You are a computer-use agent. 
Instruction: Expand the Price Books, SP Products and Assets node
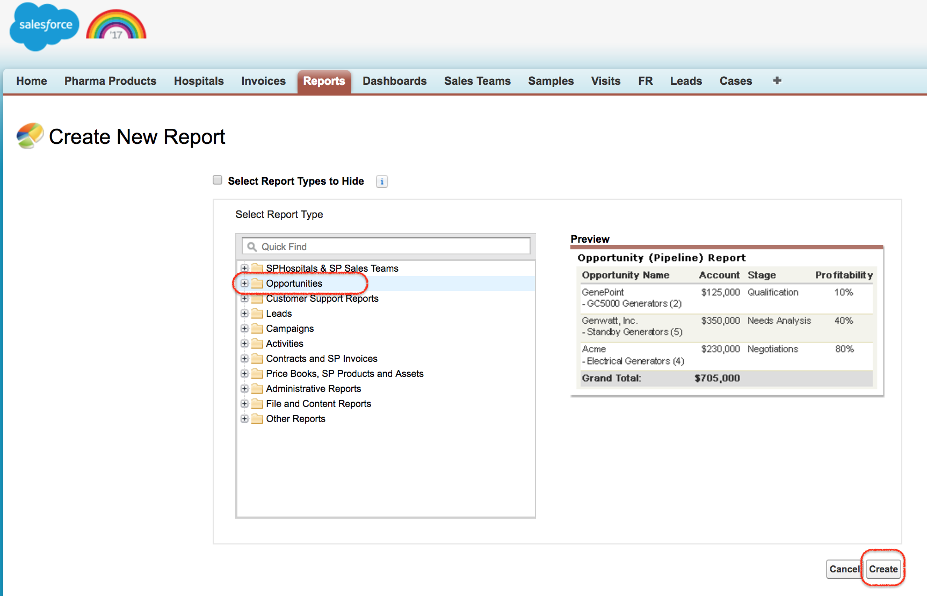[x=244, y=373]
